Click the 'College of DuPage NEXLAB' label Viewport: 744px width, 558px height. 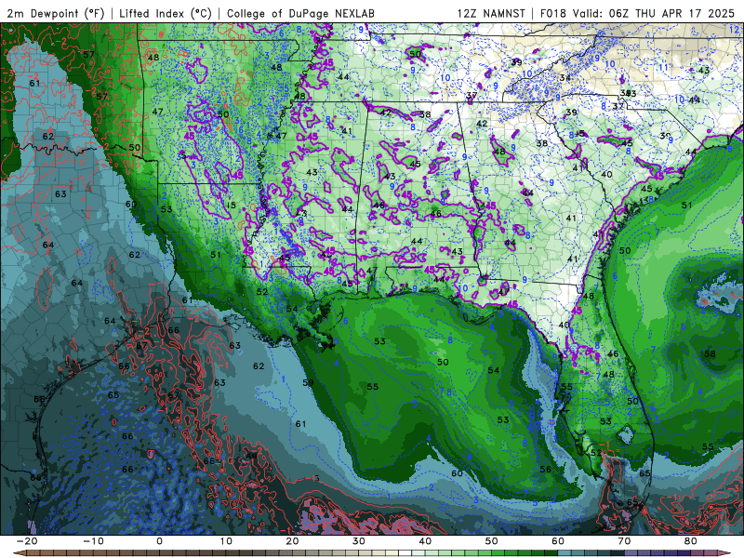coord(300,13)
